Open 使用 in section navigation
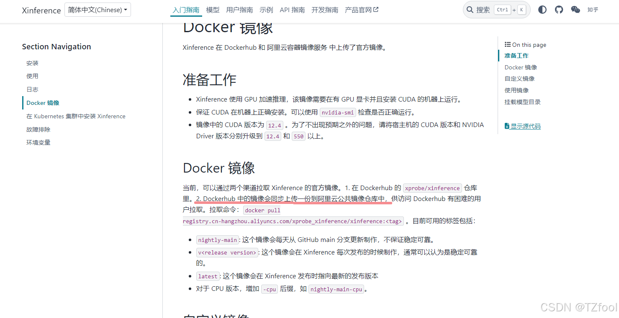 [32, 76]
